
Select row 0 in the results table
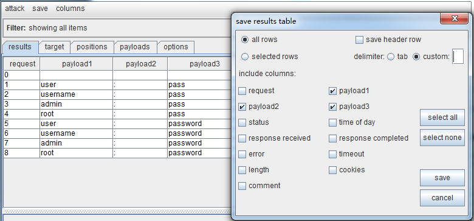click(x=118, y=75)
